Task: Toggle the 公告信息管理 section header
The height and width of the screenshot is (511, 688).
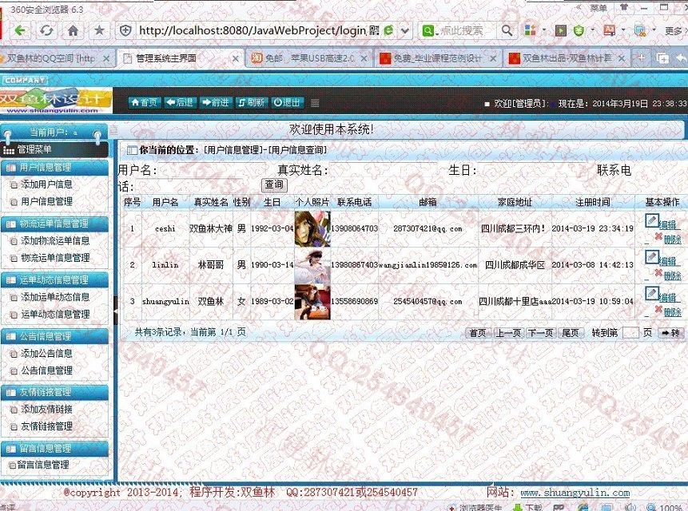Action: pyautogui.click(x=54, y=336)
